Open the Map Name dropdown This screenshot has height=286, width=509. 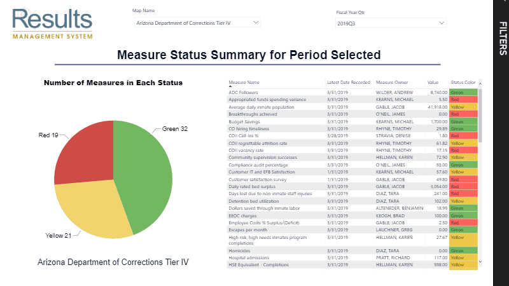click(x=197, y=23)
